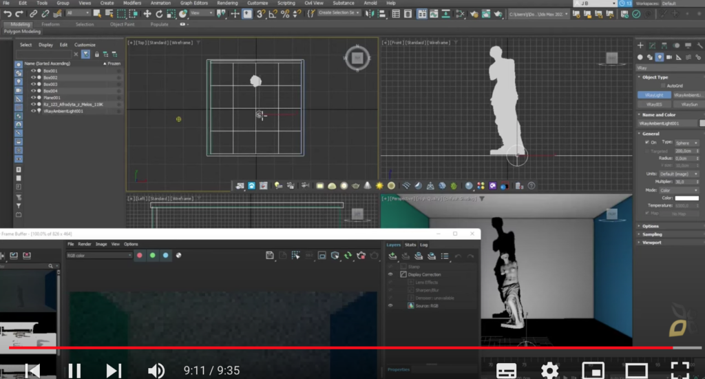Open the Rendering menu
The image size is (705, 379).
tap(227, 3)
